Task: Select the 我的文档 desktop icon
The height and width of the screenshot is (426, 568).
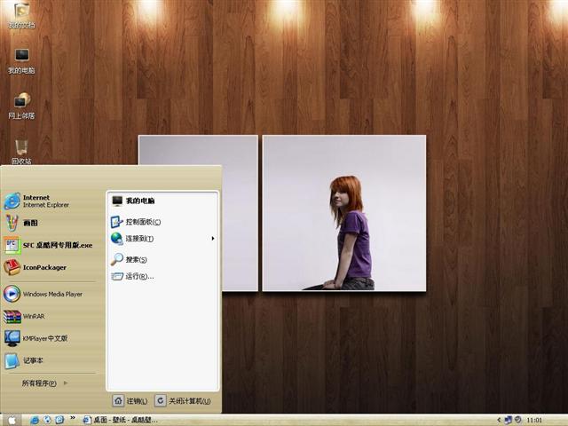Action: 21,16
